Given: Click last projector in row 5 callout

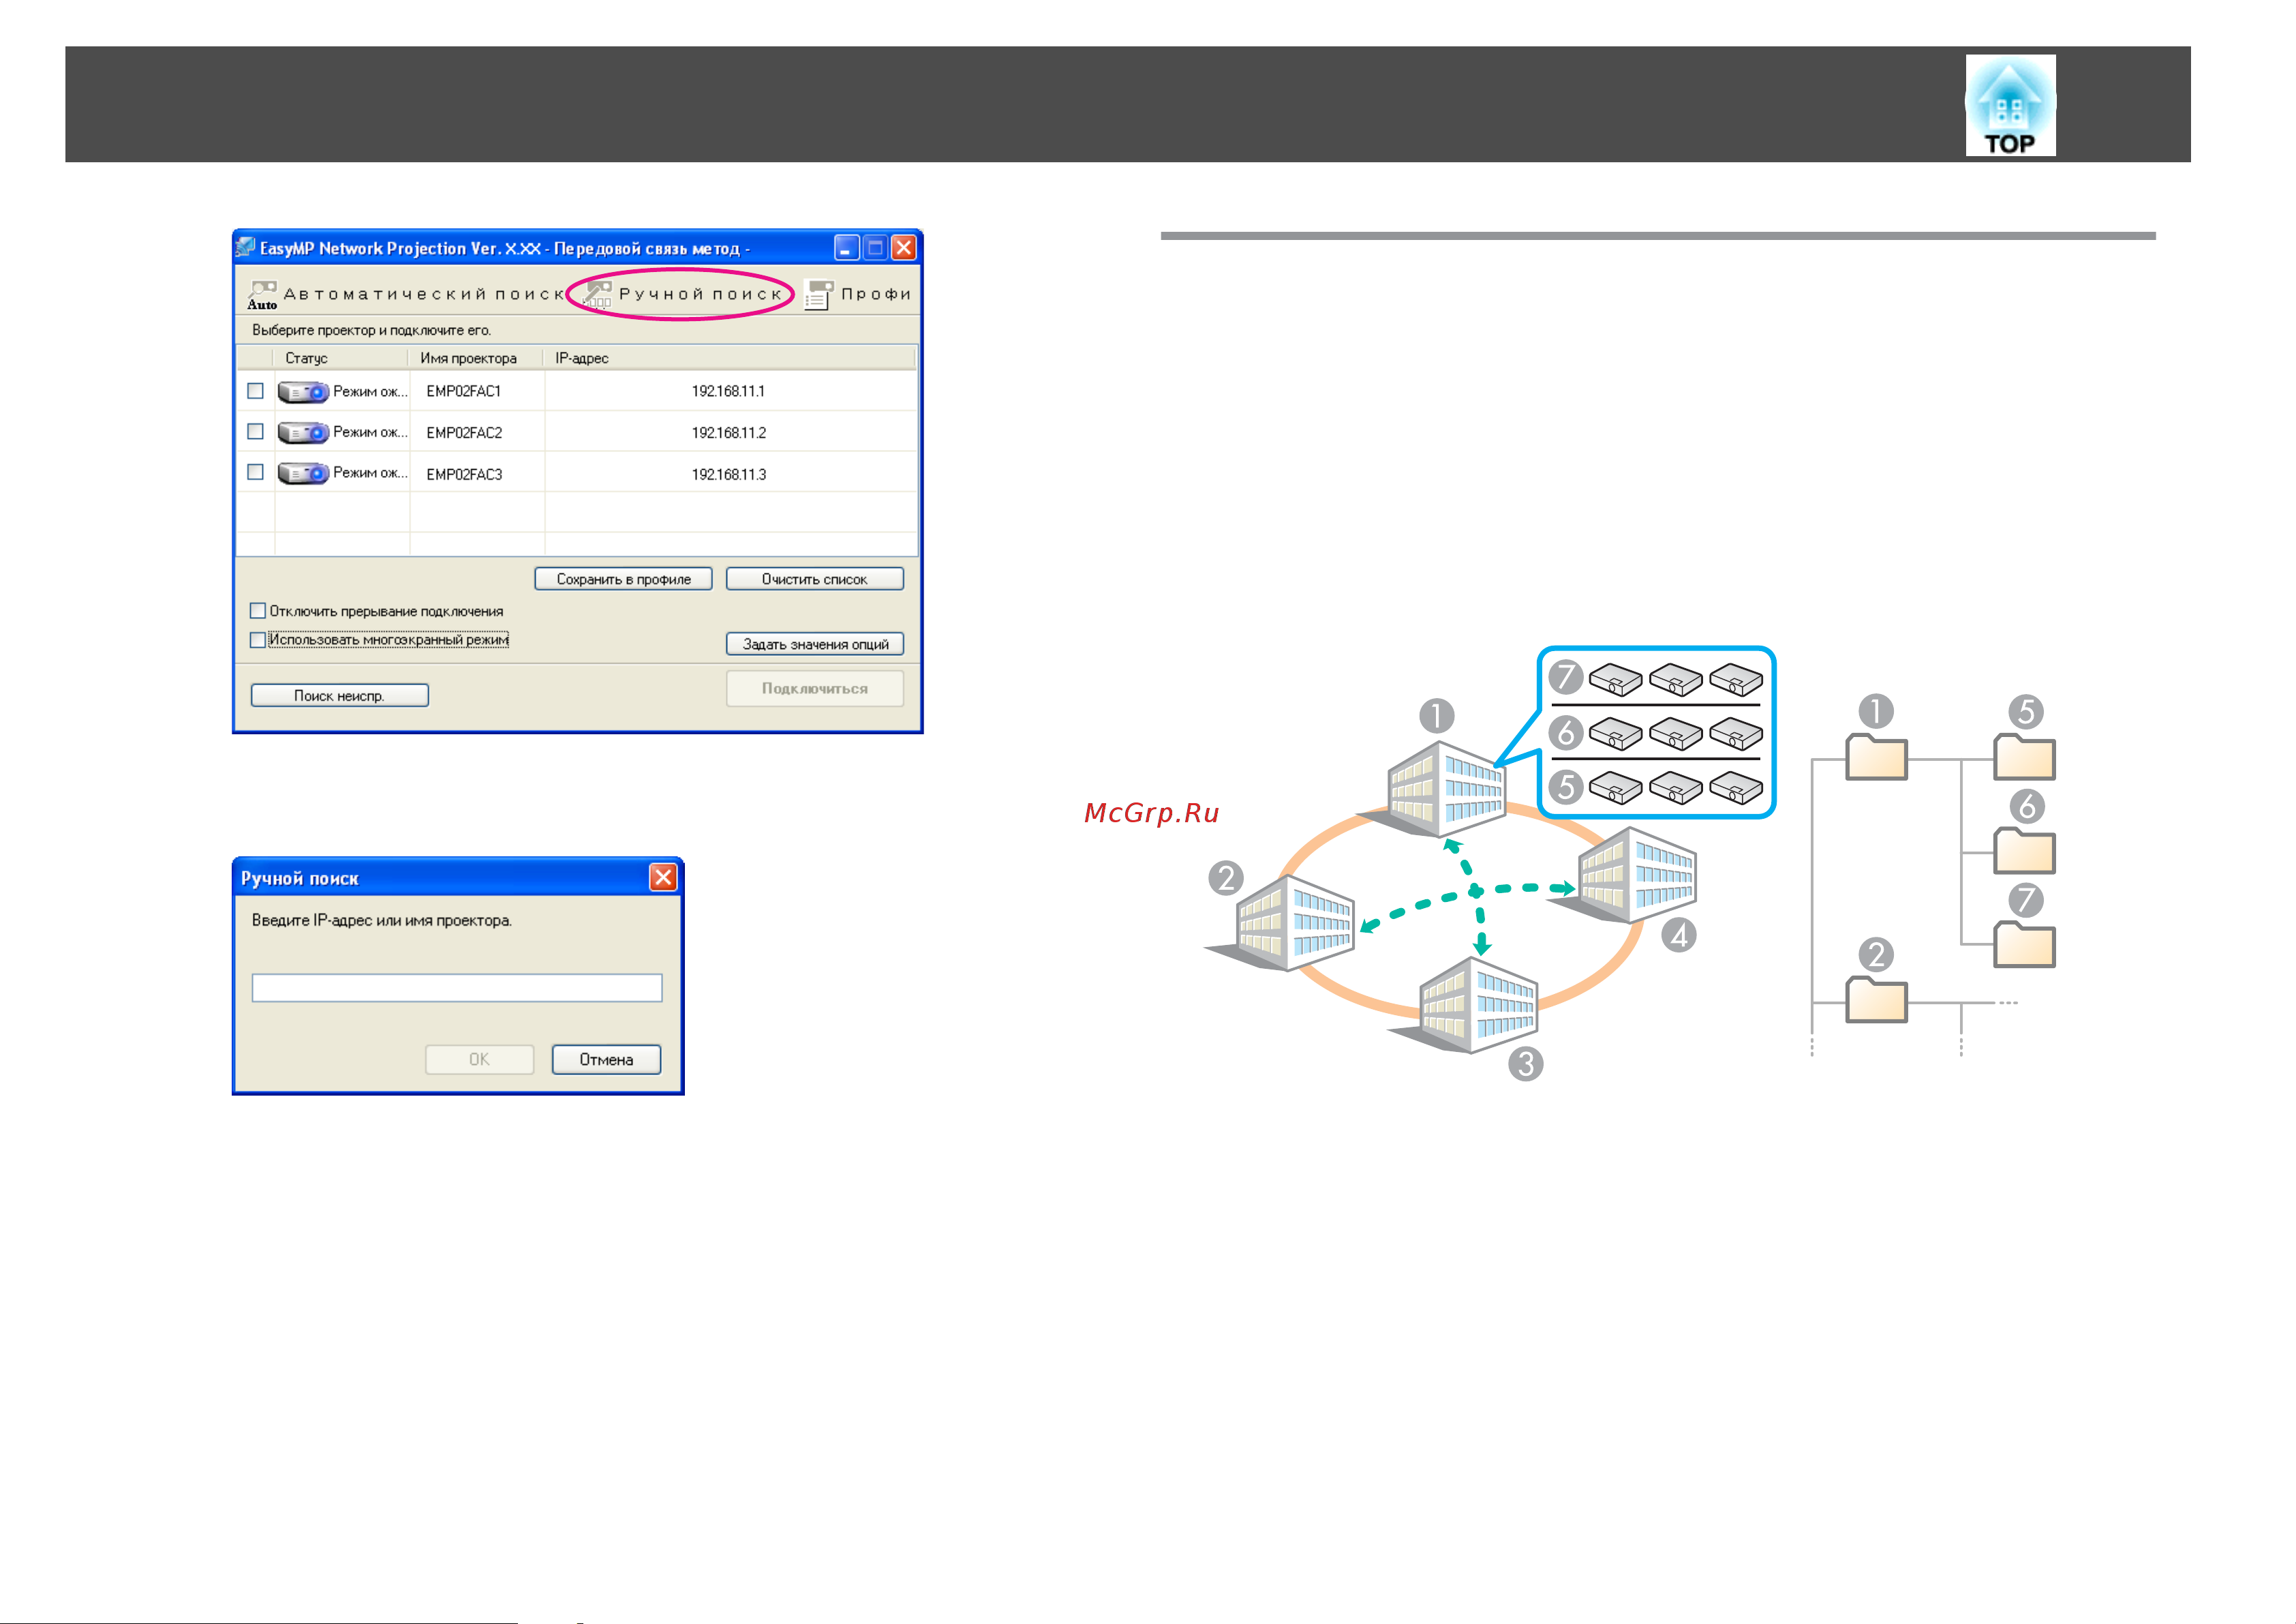Looking at the screenshot, I should pos(1736,789).
